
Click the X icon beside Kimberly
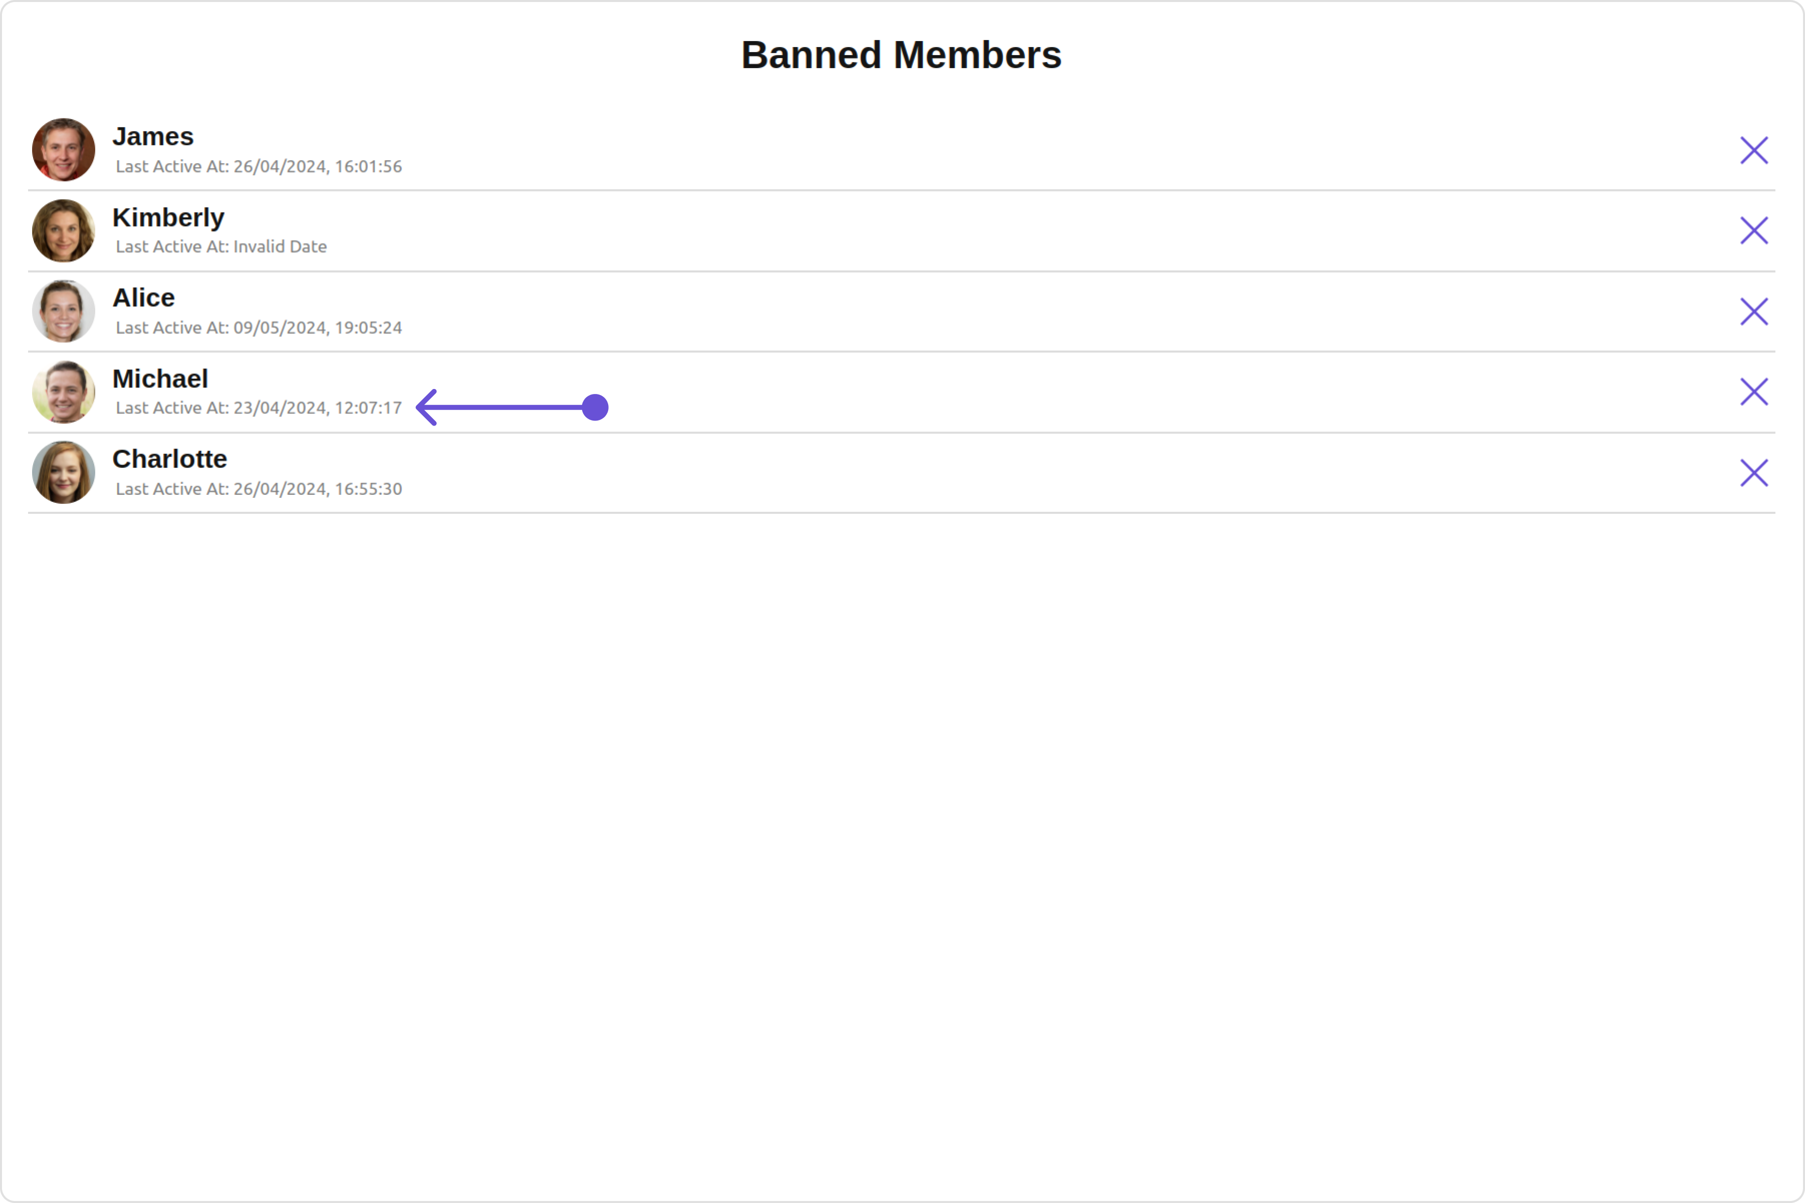point(1753,230)
